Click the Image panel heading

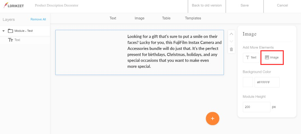(249, 34)
